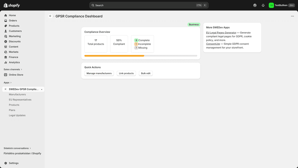This screenshot has height=168, width=298.
Task: Click the Orders inbox icon
Action: pyautogui.click(x=6, y=21)
